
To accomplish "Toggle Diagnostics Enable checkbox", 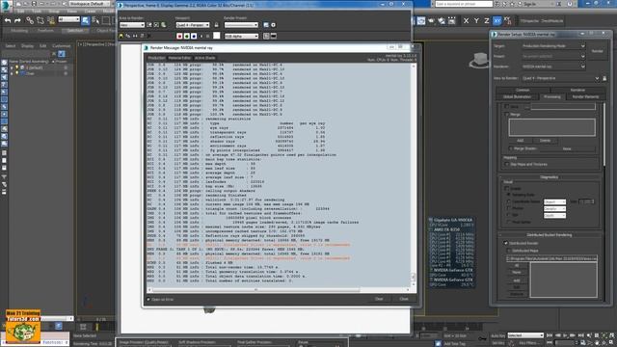I will (x=507, y=188).
